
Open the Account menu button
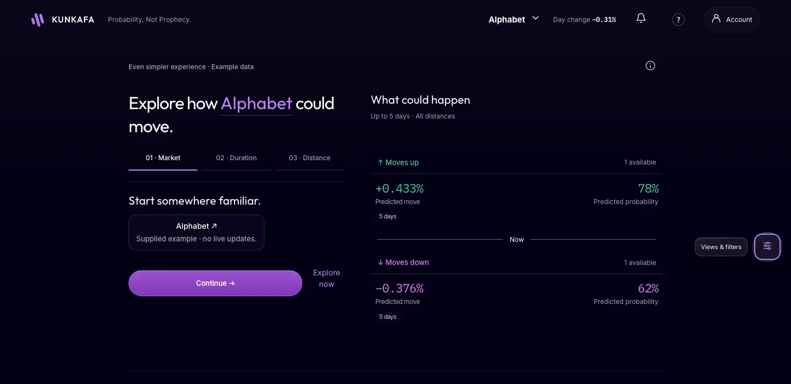[x=732, y=19]
